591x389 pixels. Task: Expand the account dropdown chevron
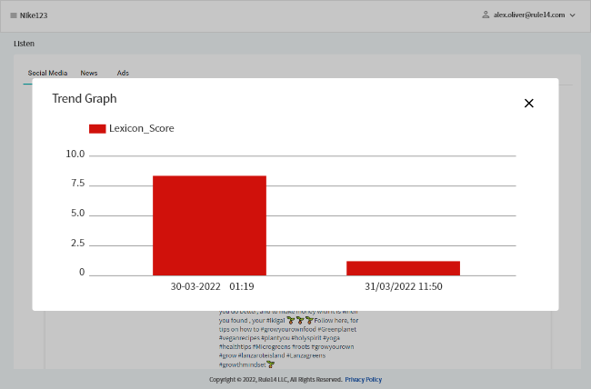tap(572, 15)
